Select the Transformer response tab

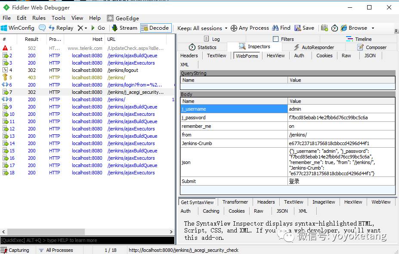pyautogui.click(x=235, y=202)
